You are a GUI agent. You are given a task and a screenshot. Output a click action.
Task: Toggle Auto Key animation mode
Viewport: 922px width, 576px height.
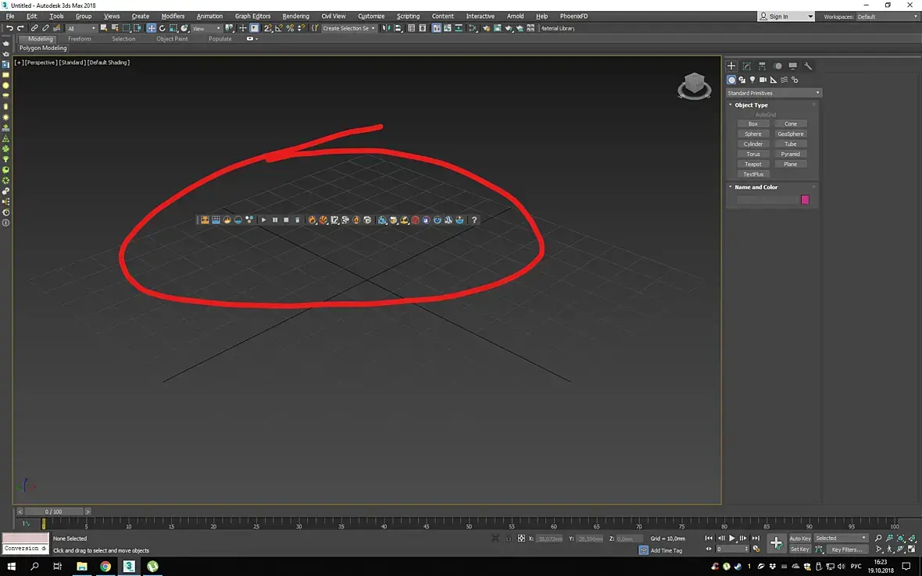pos(799,539)
